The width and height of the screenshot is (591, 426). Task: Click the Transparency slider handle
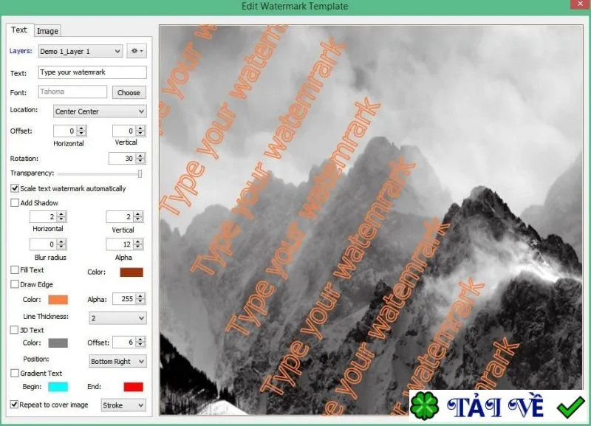pos(140,174)
